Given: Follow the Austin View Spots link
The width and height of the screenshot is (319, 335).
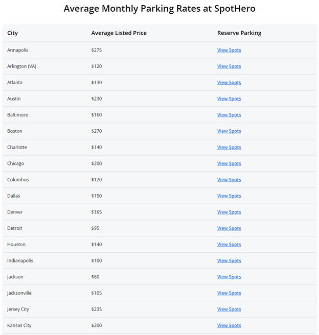Looking at the screenshot, I should click(x=229, y=99).
